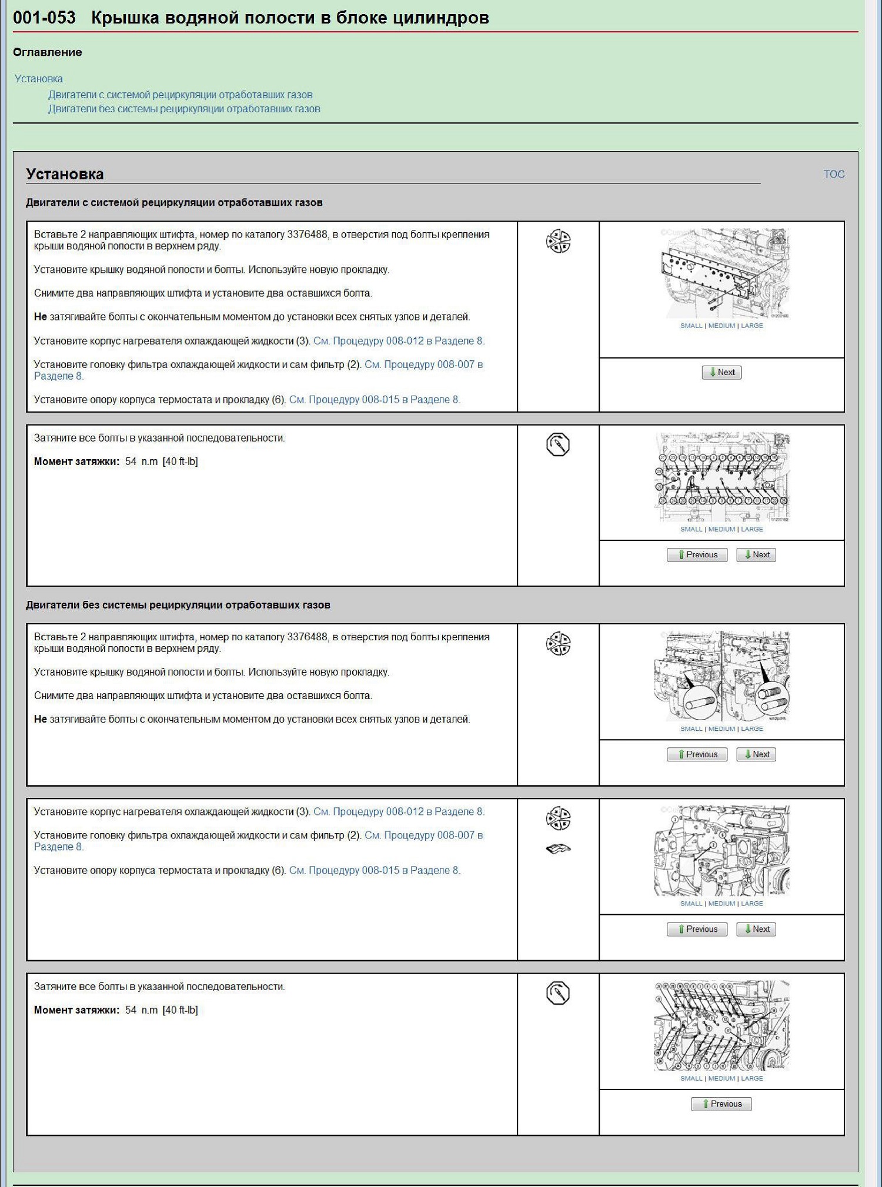Screen dimensions: 882x1187
Task: Open guide pin closeup thumbnail
Action: pos(721,676)
